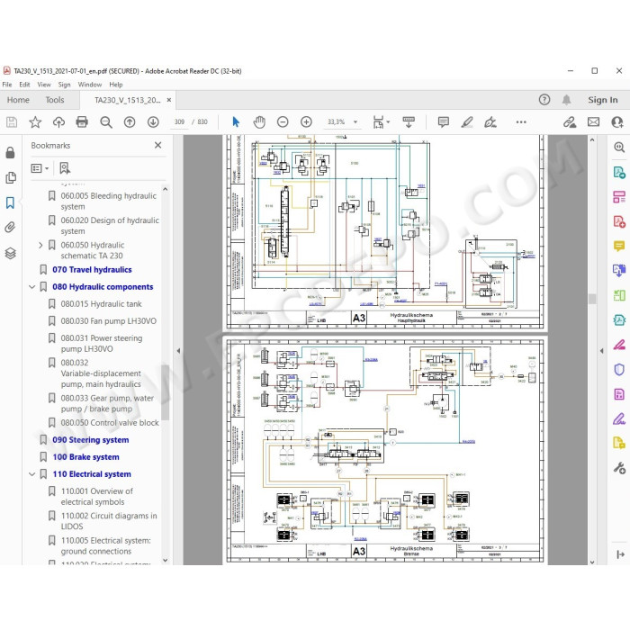The image size is (630, 630).
Task: Open Comment tool in right pane
Action: tap(619, 246)
